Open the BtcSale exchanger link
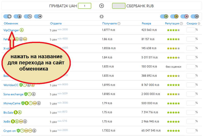 [x=8, y=113]
